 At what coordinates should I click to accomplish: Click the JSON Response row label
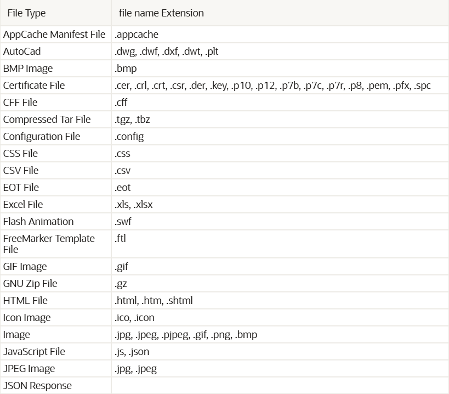(37, 386)
